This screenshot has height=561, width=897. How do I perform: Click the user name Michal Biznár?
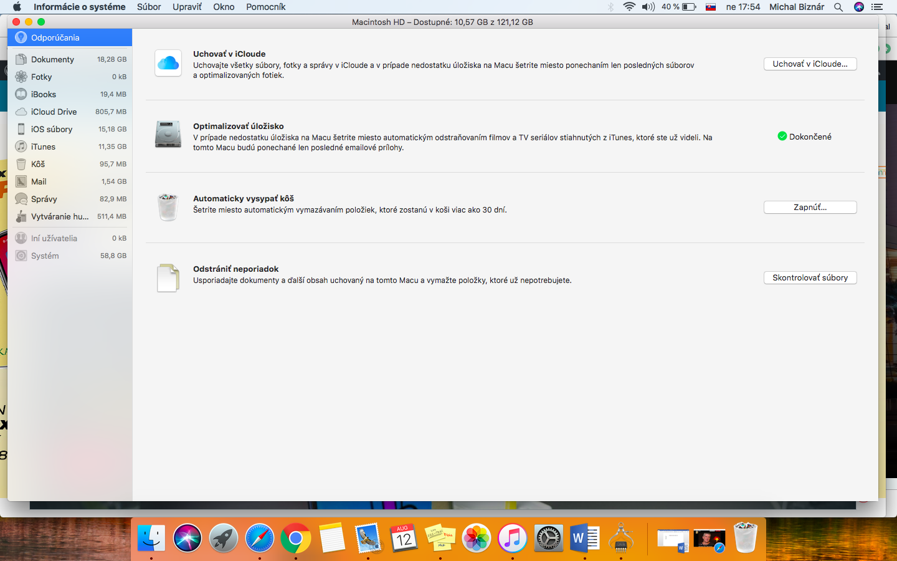click(797, 7)
